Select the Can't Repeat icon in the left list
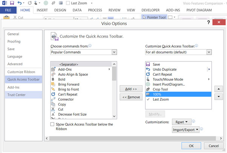227x153 pixels. (x=53, y=94)
